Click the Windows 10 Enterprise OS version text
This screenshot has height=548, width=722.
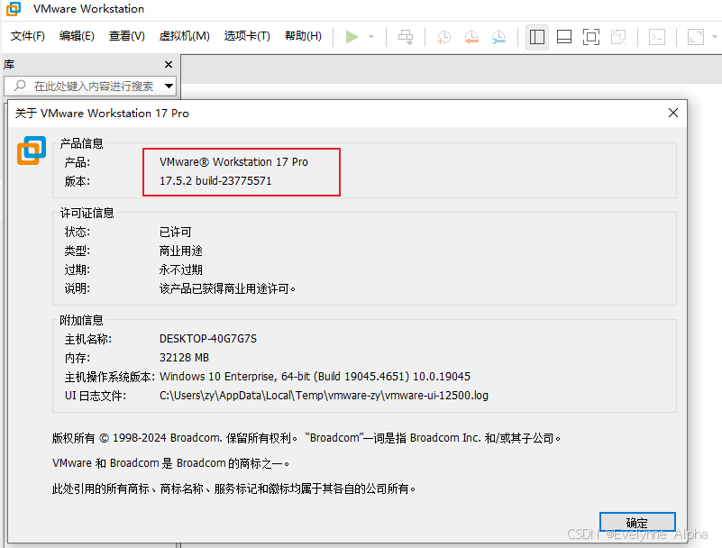(315, 377)
